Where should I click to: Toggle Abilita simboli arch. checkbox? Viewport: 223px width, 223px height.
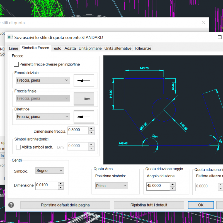[18, 147]
